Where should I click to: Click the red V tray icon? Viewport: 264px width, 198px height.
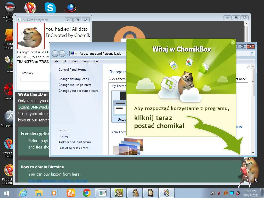[x=219, y=193]
